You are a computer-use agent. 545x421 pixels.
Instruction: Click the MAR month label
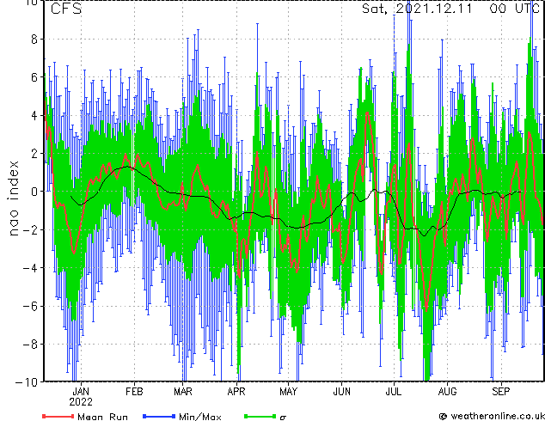click(183, 392)
